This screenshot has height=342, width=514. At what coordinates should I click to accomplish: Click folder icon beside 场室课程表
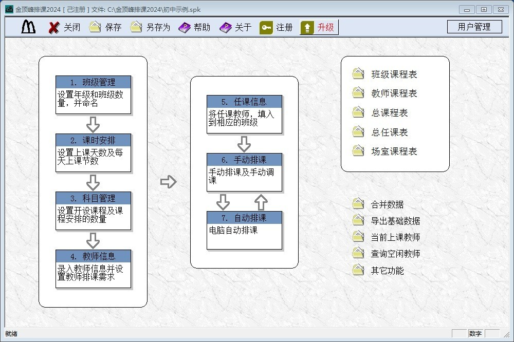pos(358,150)
